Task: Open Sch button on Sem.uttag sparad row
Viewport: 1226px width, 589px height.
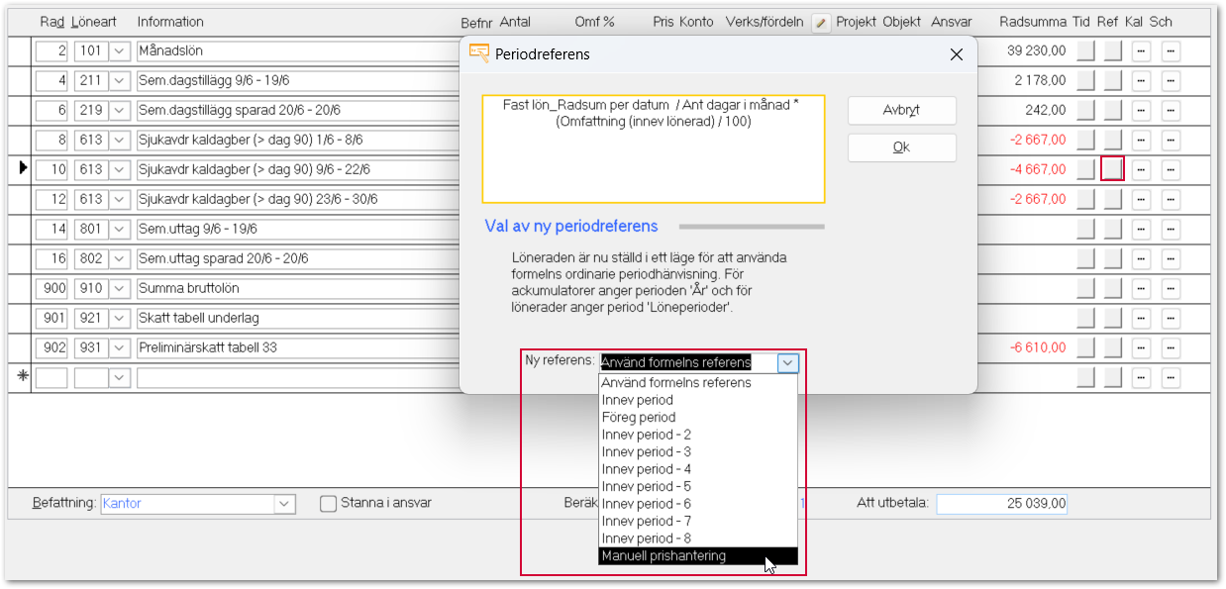Action: pyautogui.click(x=1171, y=258)
